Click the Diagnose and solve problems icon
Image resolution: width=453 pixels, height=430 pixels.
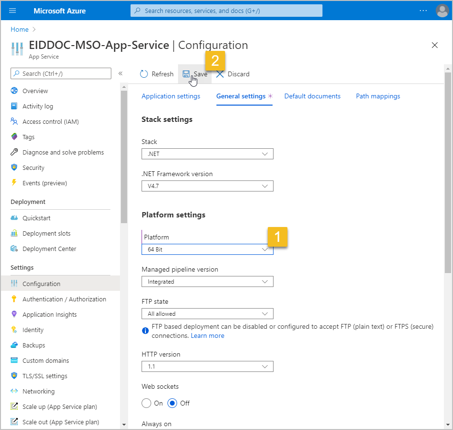[14, 152]
